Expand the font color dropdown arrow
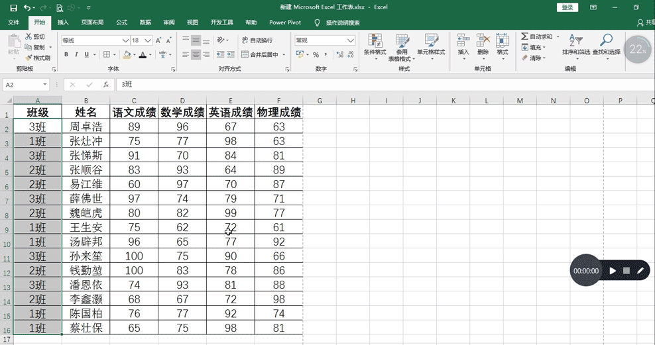This screenshot has height=345, width=655. coord(150,55)
